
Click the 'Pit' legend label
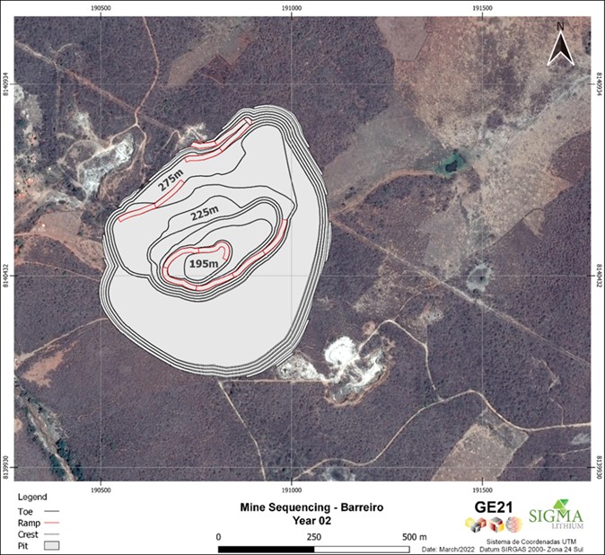(x=22, y=546)
